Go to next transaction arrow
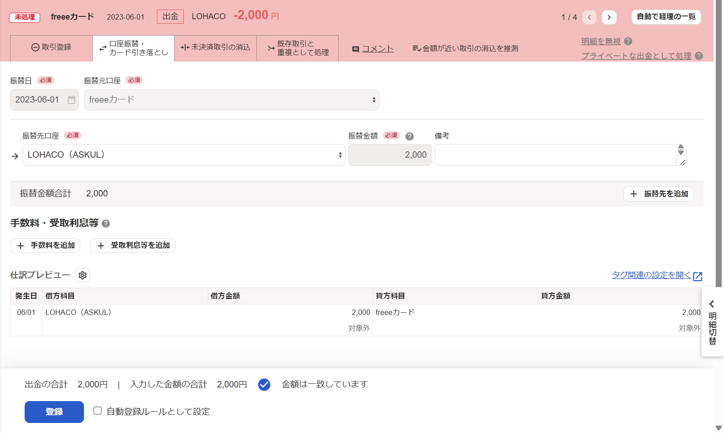The width and height of the screenshot is (724, 433). pos(609,17)
